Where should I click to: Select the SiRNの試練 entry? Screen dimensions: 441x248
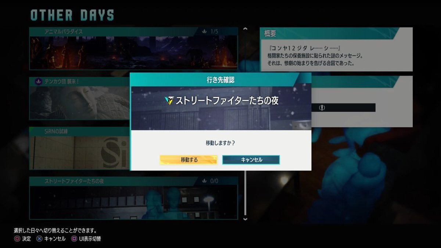(79, 148)
